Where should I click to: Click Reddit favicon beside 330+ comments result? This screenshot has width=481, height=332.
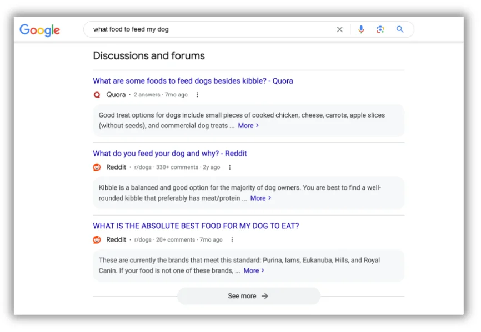[97, 167]
